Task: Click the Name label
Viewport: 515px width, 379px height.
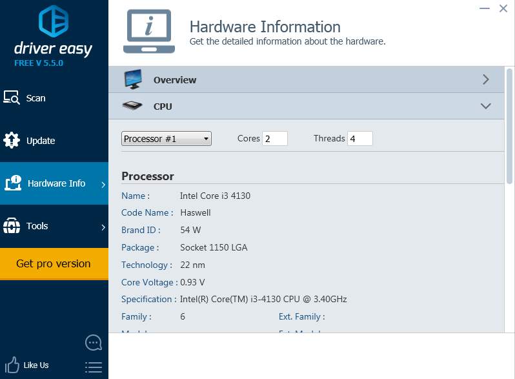Action: pos(136,196)
